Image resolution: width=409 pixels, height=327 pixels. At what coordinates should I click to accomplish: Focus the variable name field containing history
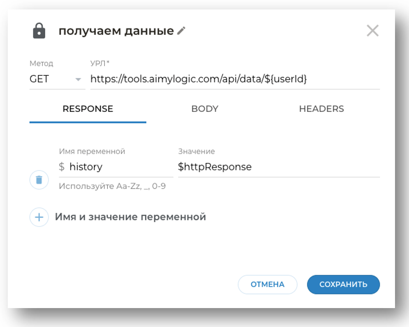pyautogui.click(x=119, y=167)
